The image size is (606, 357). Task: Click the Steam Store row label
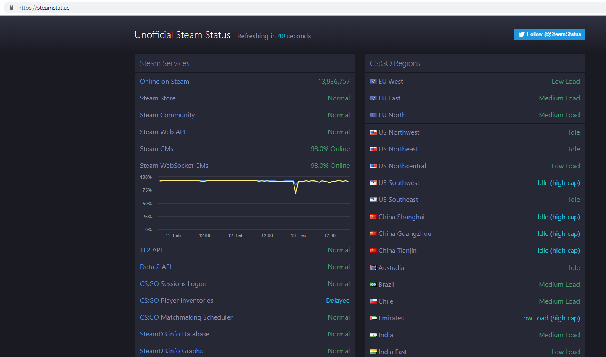(x=158, y=98)
